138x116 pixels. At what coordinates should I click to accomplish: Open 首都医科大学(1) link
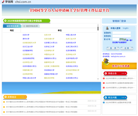pyautogui.click(x=50, y=58)
